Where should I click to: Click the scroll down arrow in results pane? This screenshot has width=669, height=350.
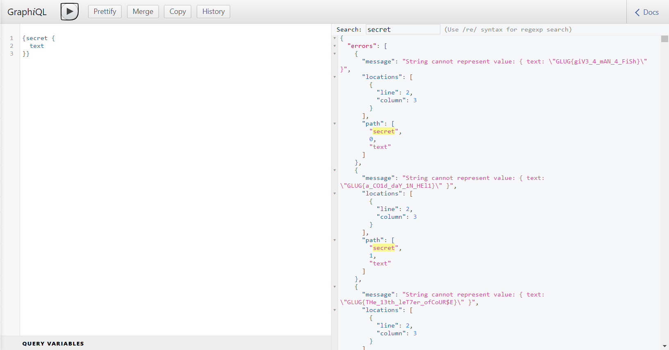pyautogui.click(x=664, y=346)
